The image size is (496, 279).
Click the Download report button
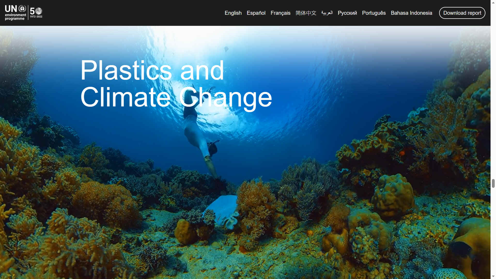(462, 13)
